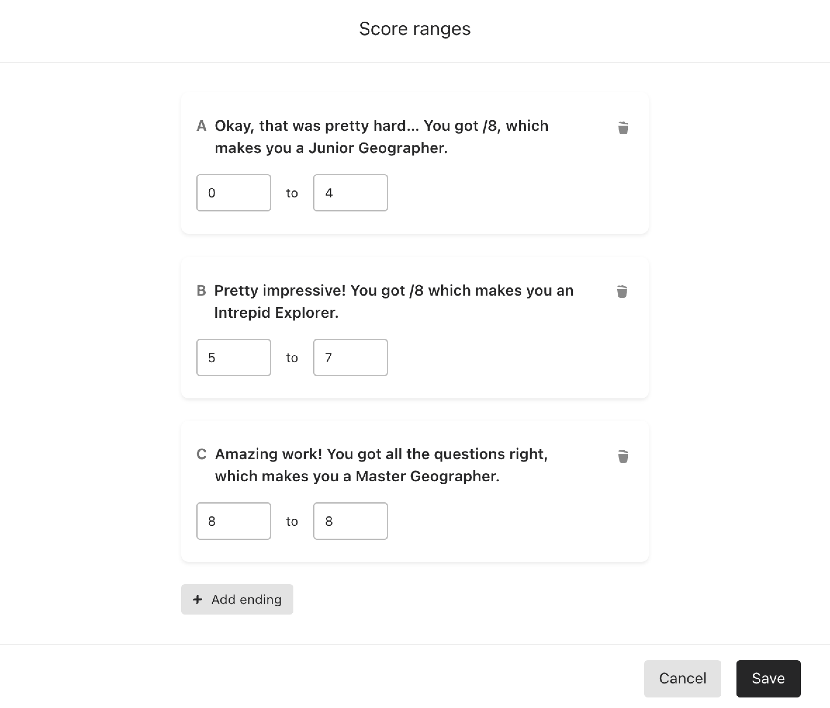Click the maximum score field showing 4
Image resolution: width=830 pixels, height=708 pixels.
350,192
